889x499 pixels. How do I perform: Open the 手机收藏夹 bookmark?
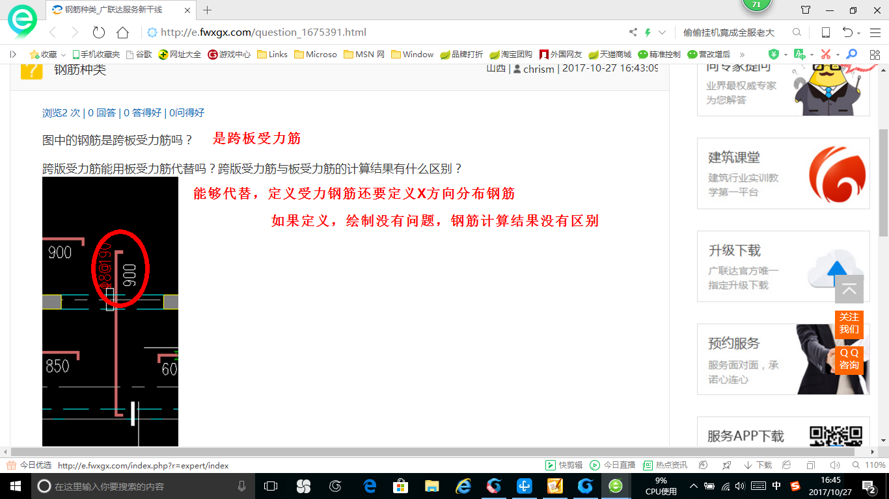pyautogui.click(x=96, y=55)
